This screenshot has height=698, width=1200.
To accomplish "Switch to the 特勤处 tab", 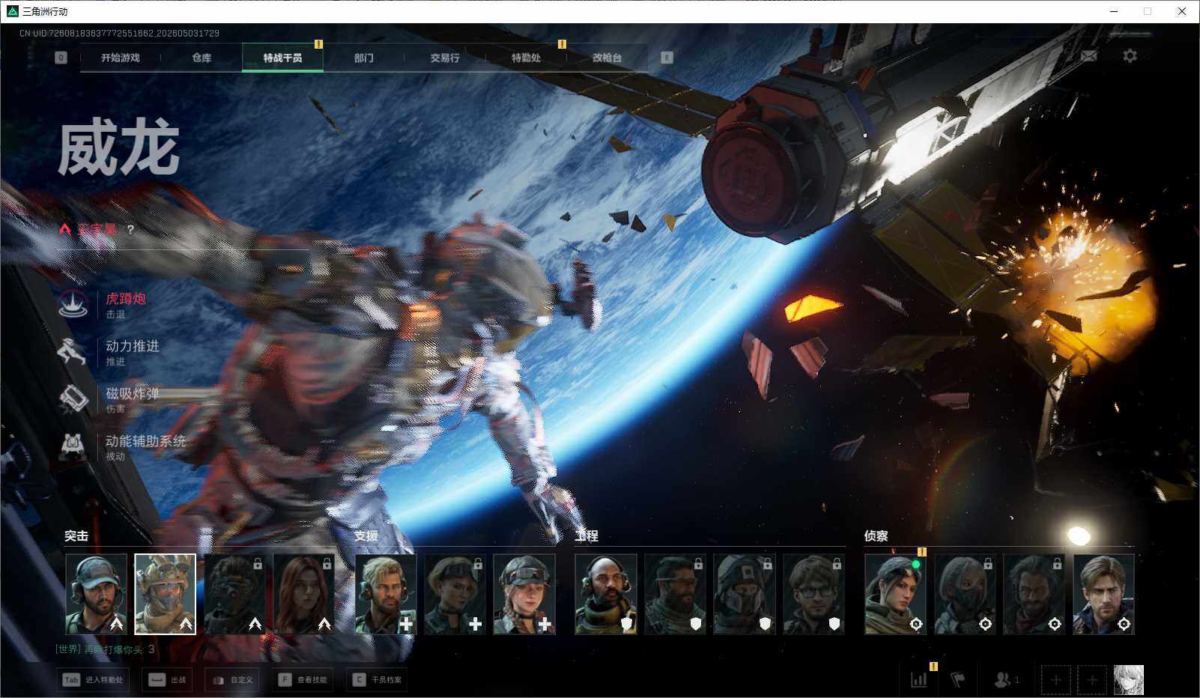I will point(526,58).
